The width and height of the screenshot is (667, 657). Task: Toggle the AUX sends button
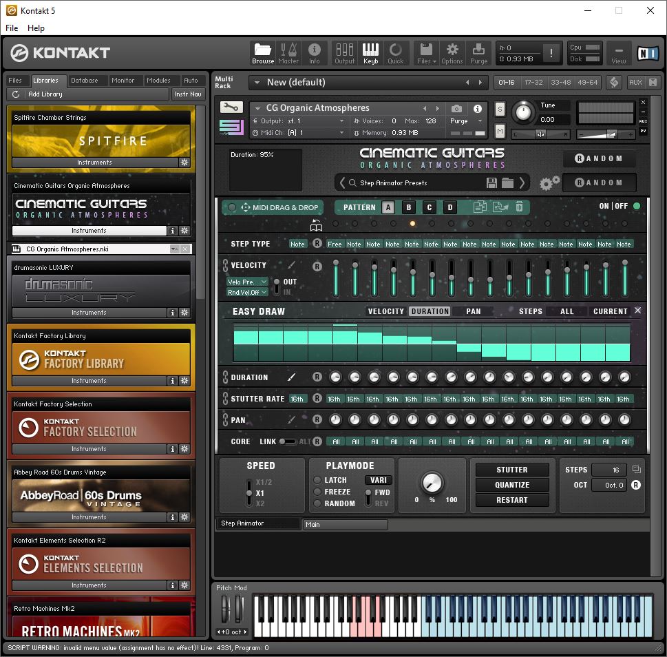coord(635,82)
